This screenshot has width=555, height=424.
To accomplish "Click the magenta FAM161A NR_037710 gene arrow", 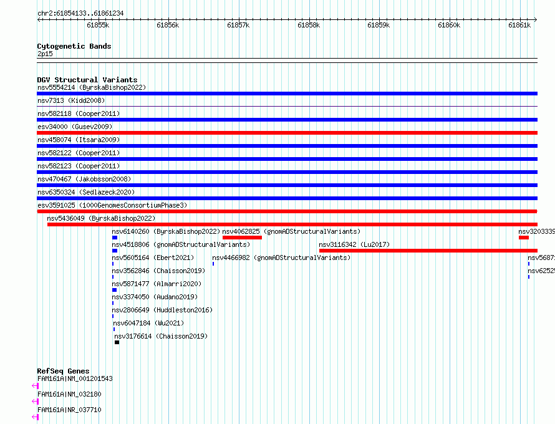I will pyautogui.click(x=35, y=417).
